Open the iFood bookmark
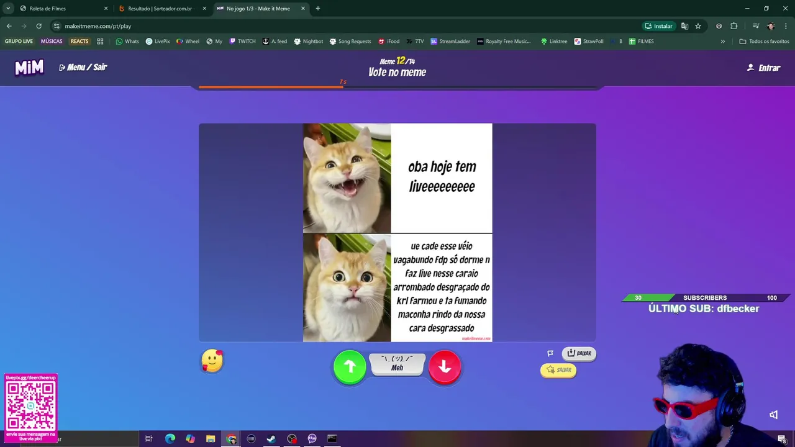This screenshot has height=447, width=795. tap(388, 42)
